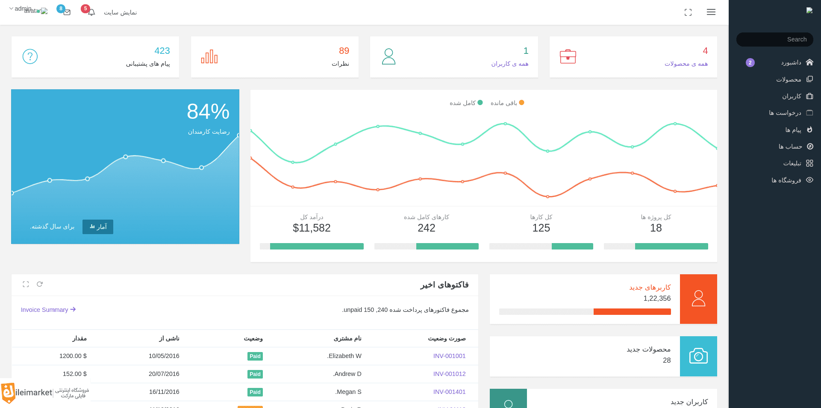Open invoice INV-001012
821x408 pixels.
click(449, 374)
